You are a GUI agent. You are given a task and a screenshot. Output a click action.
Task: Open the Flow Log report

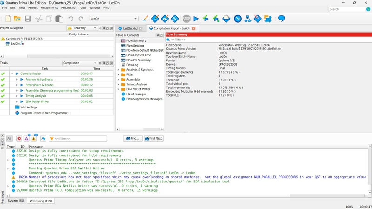pyautogui.click(x=132, y=65)
